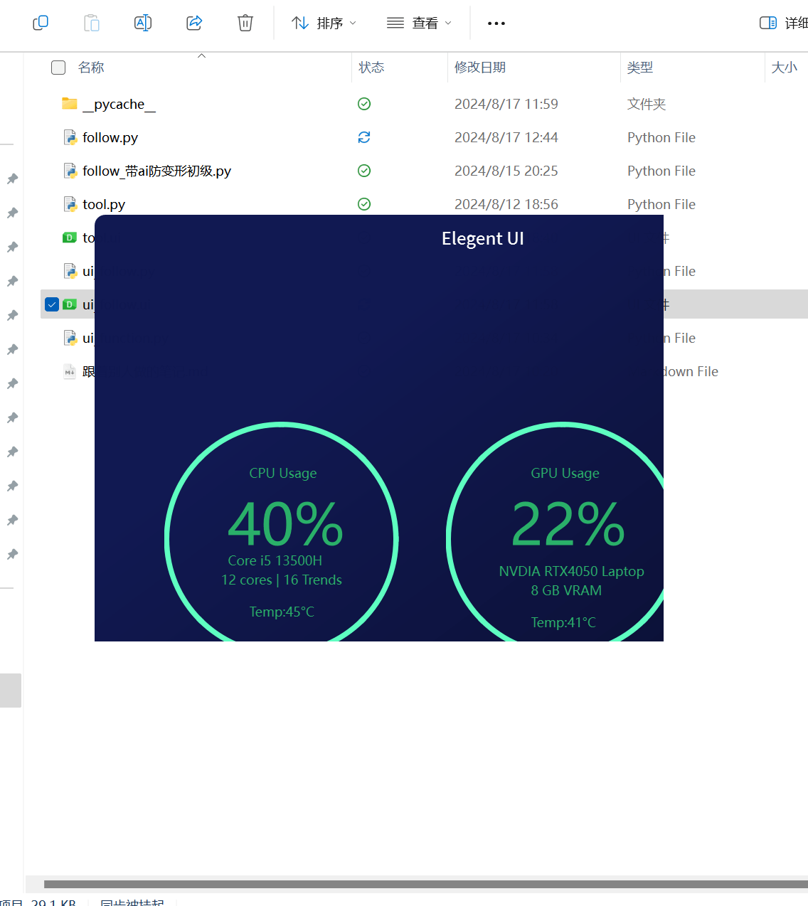Click the markdown file icon in last row

[x=70, y=371]
